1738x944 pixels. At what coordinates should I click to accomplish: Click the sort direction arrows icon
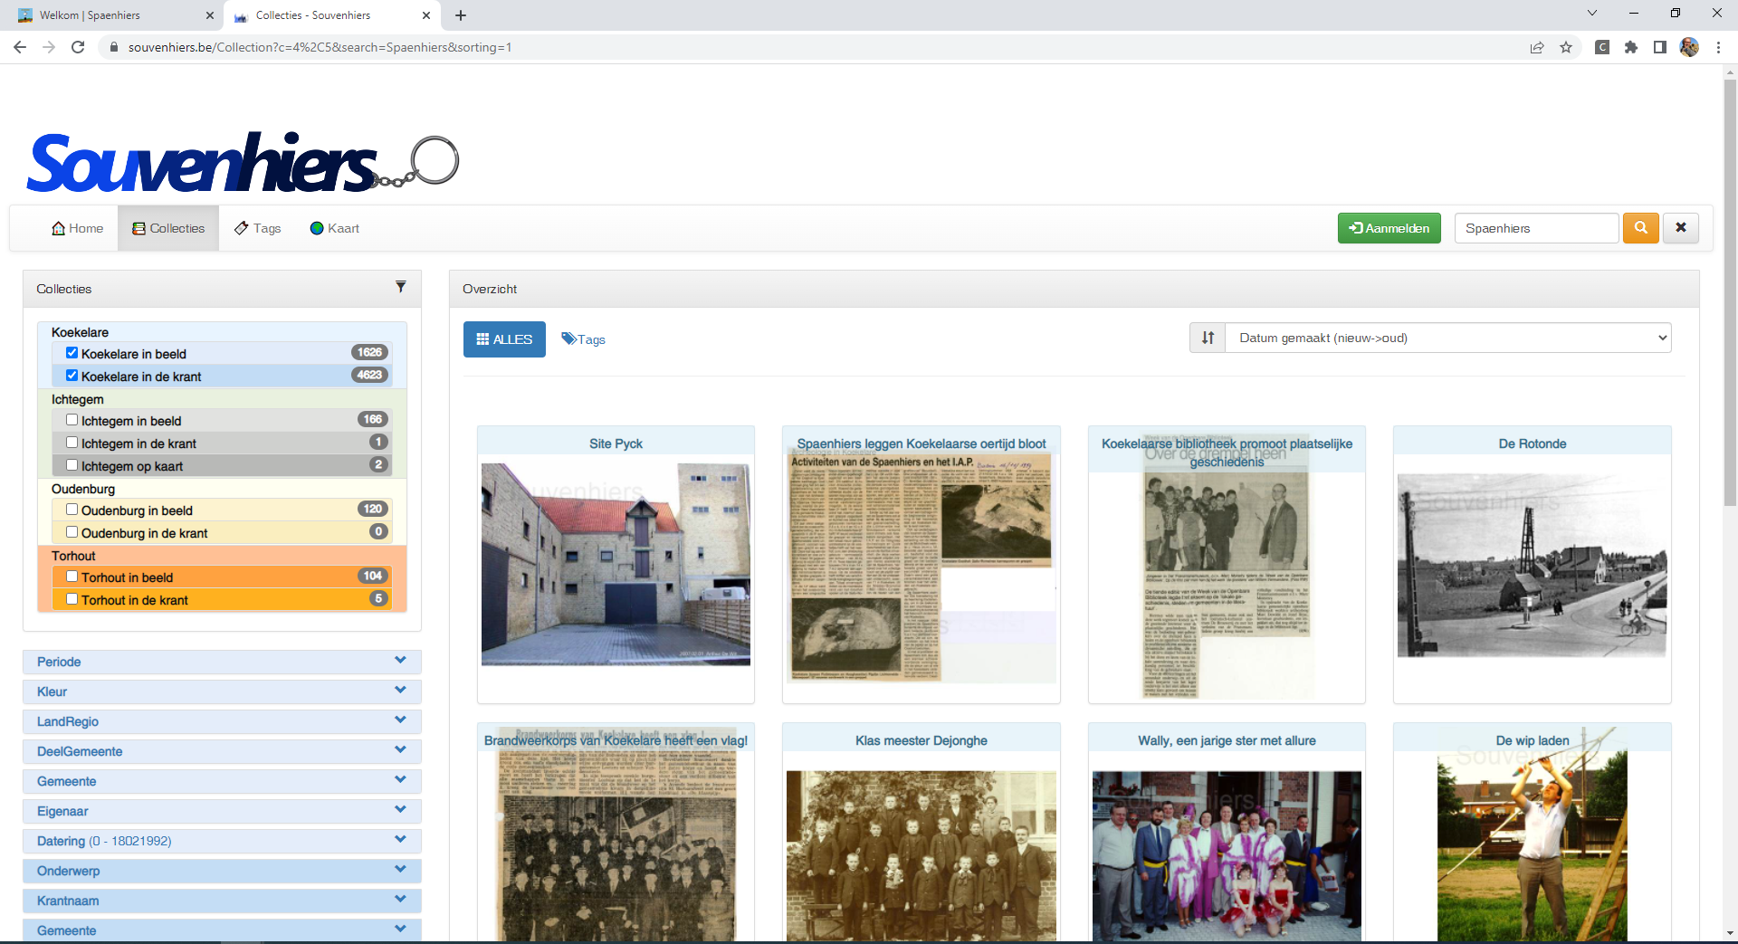tap(1208, 338)
